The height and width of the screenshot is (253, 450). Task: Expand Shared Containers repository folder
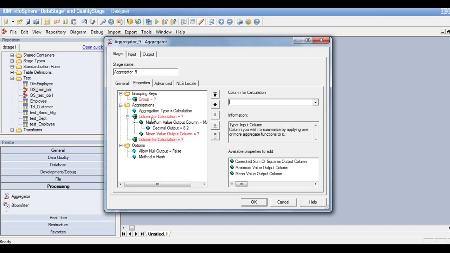(x=12, y=55)
